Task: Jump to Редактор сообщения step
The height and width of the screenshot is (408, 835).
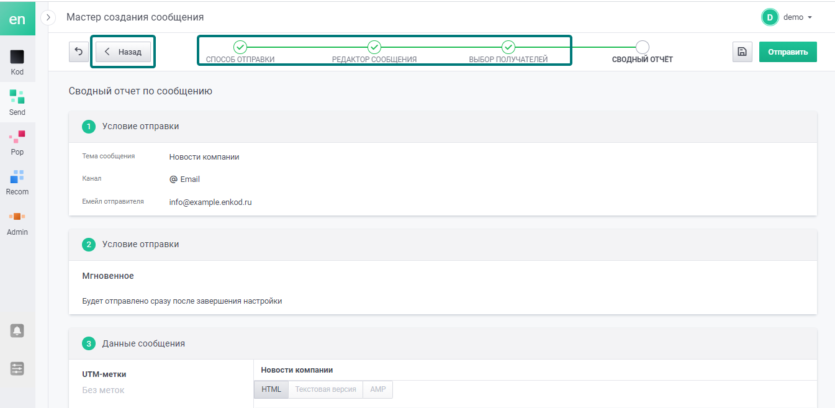Action: pos(374,52)
